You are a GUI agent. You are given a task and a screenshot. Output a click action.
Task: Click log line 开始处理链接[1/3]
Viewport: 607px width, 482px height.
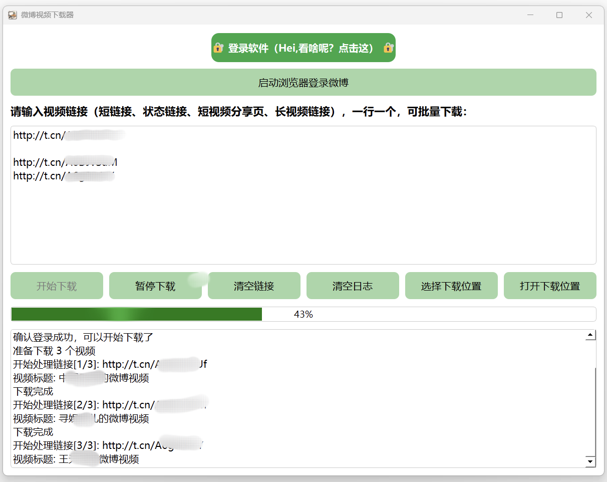click(x=110, y=364)
